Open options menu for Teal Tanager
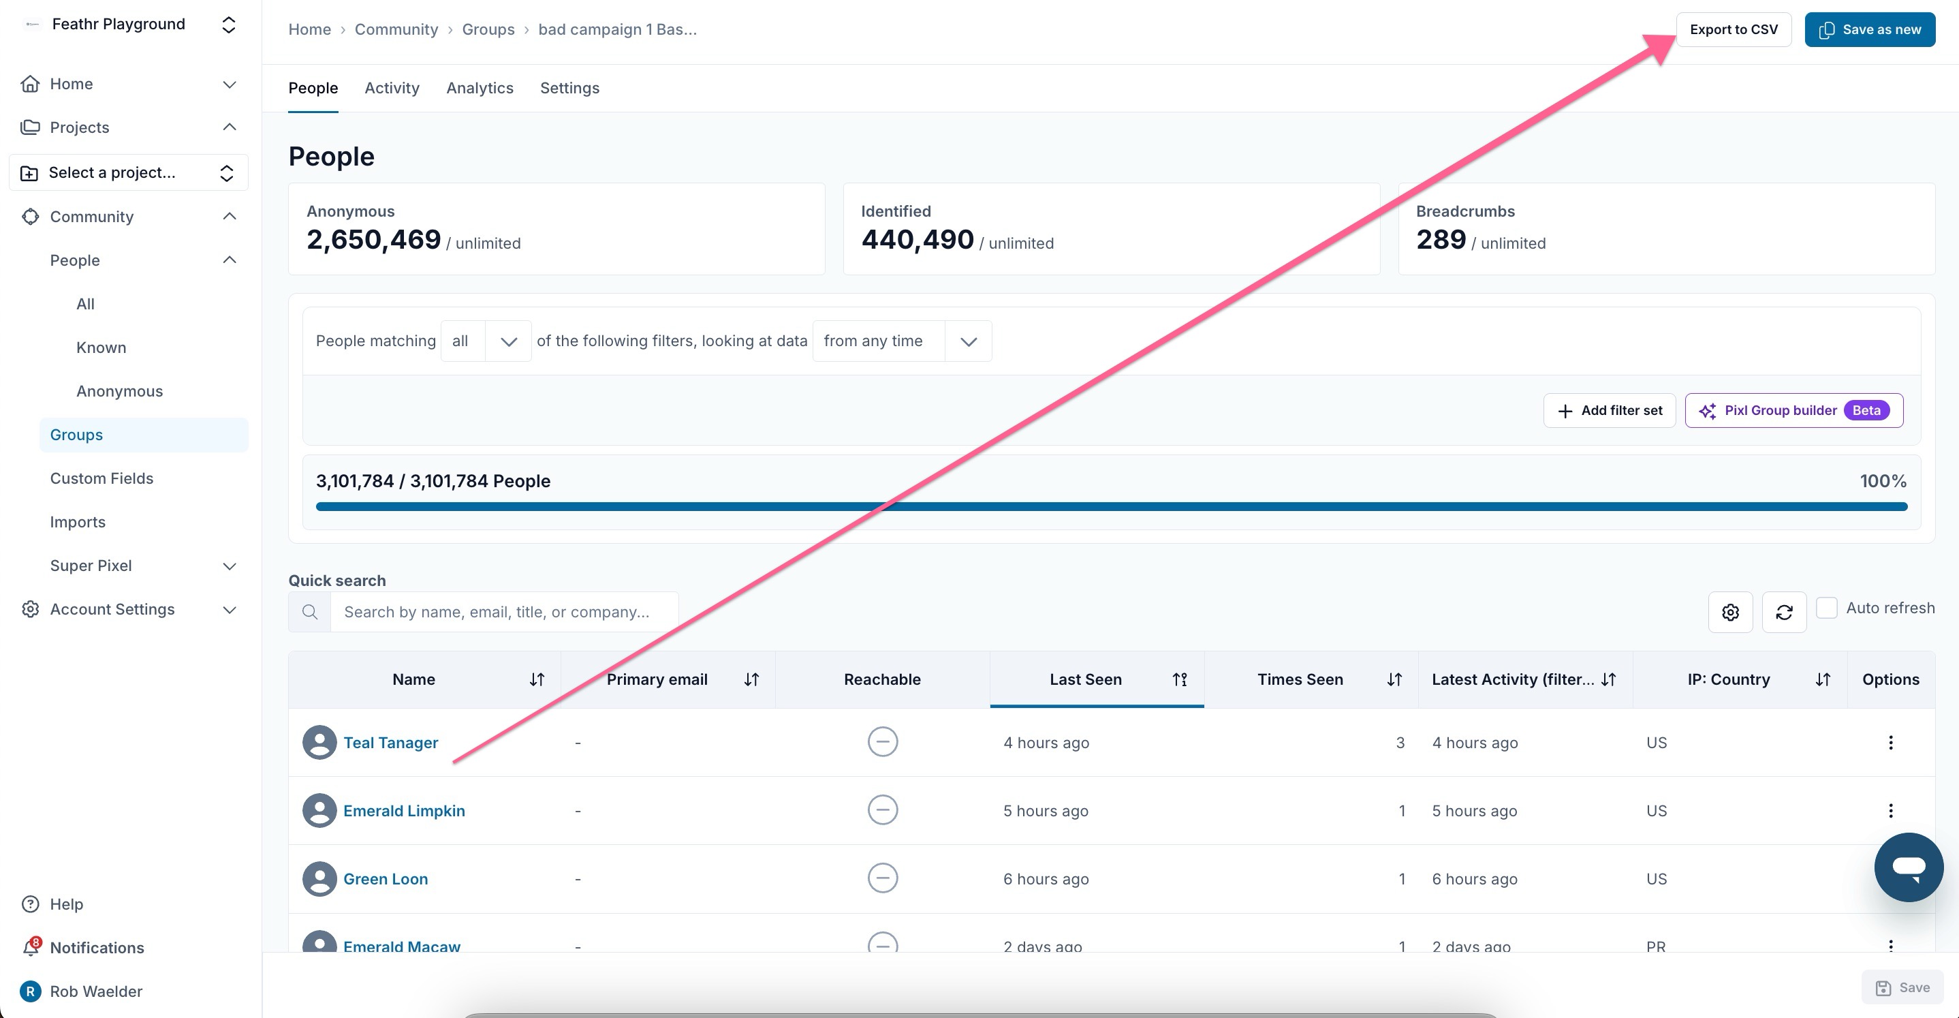The height and width of the screenshot is (1018, 1959). tap(1891, 743)
